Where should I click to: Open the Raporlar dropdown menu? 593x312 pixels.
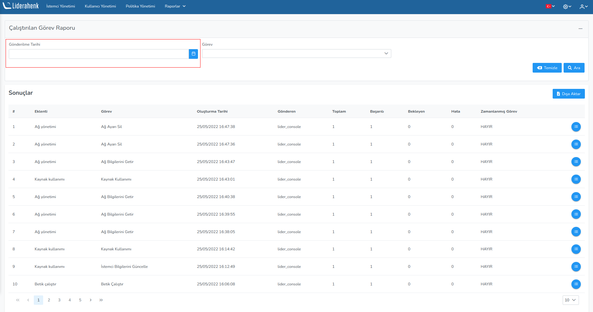175,6
